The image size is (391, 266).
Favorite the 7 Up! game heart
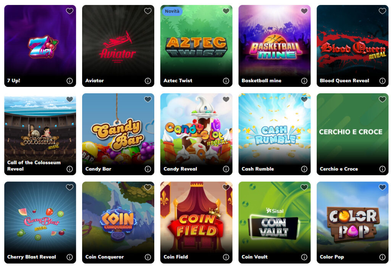coord(69,11)
